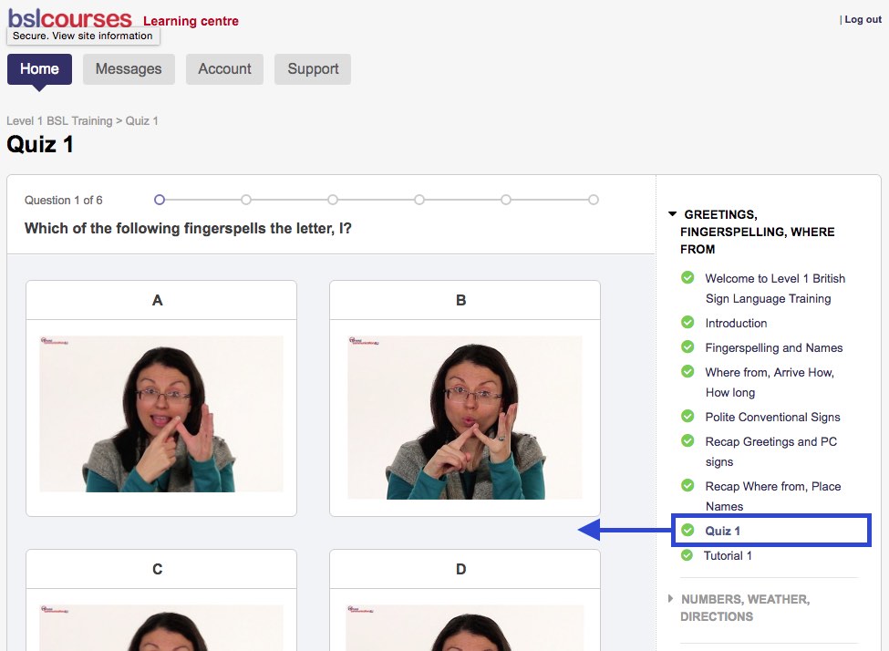Click the check icon beside Tutorial 1
The height and width of the screenshot is (651, 889).
pyautogui.click(x=687, y=554)
